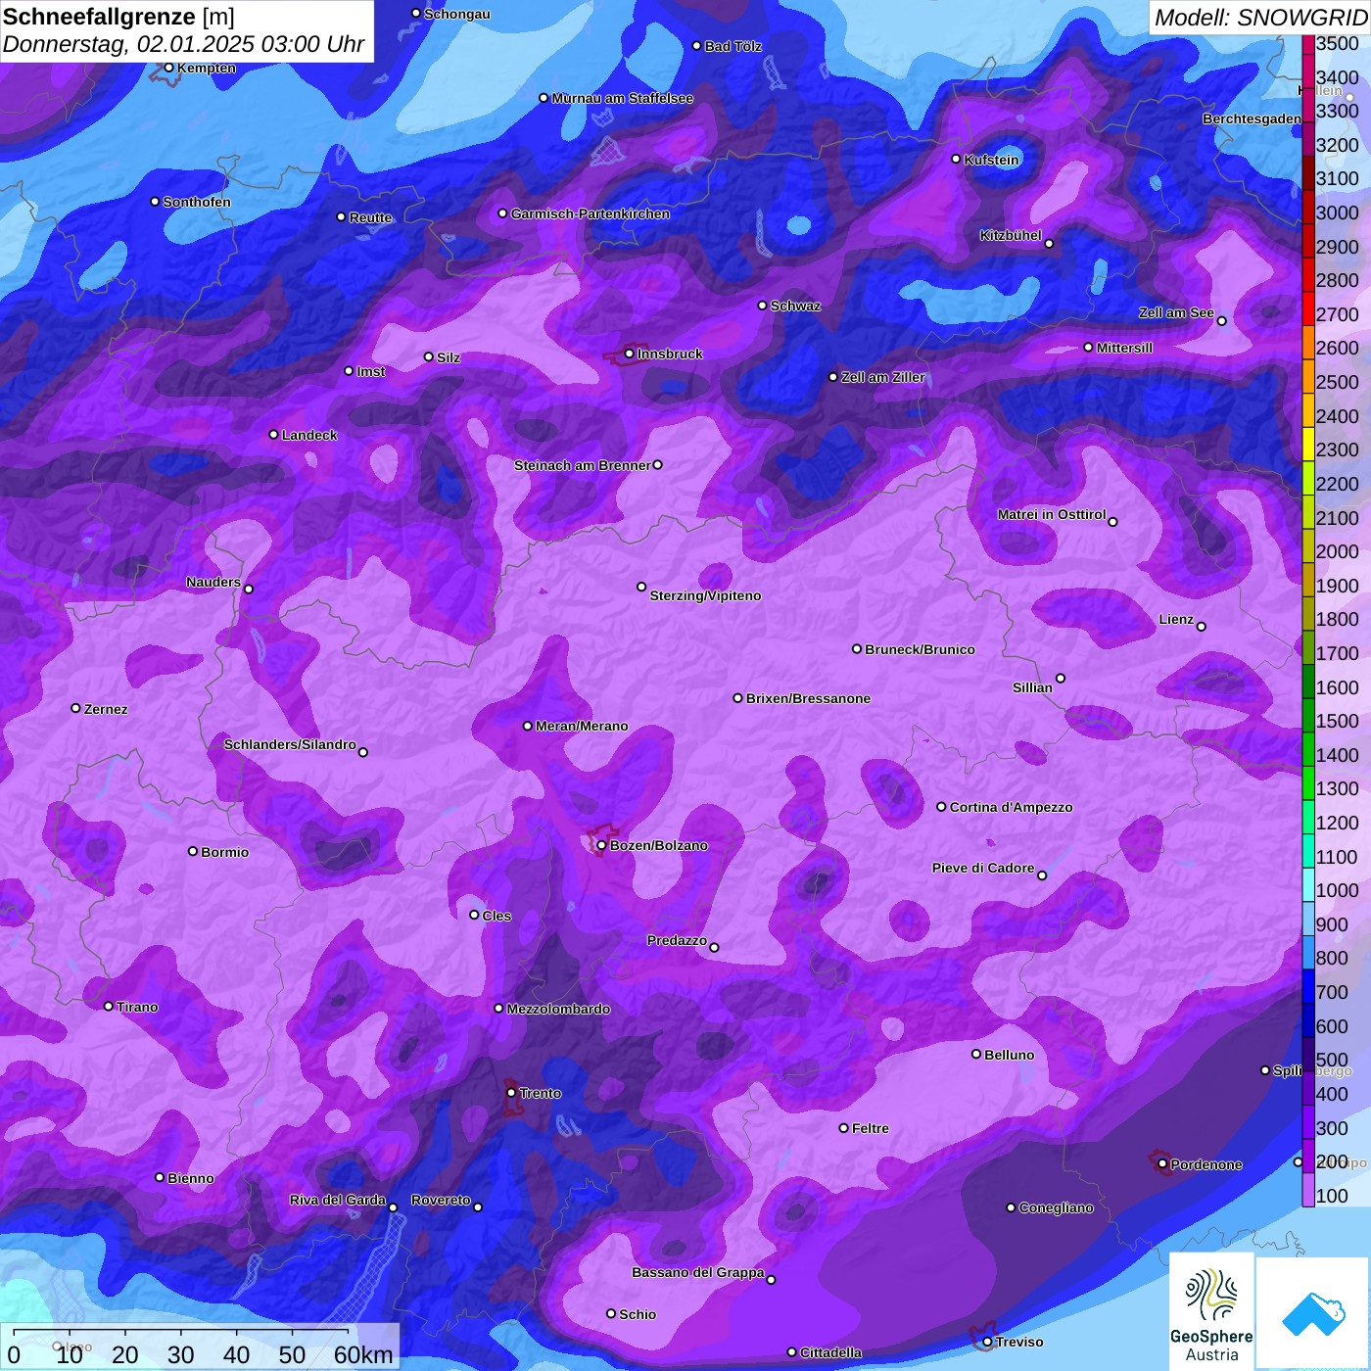The image size is (1371, 1371).
Task: Click the Bassano del Grappa label
Action: tap(698, 1272)
